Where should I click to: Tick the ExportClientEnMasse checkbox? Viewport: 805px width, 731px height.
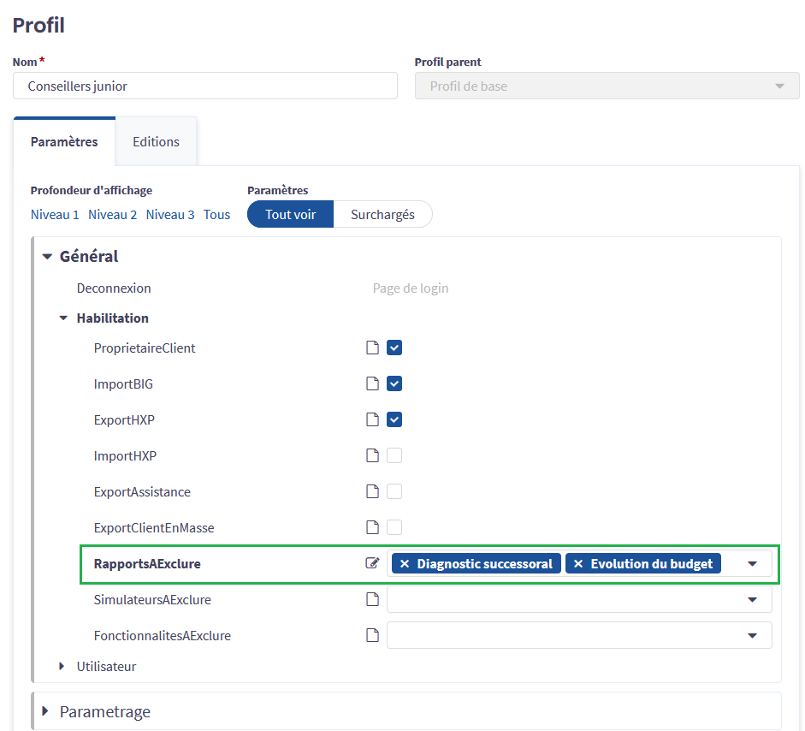click(394, 527)
